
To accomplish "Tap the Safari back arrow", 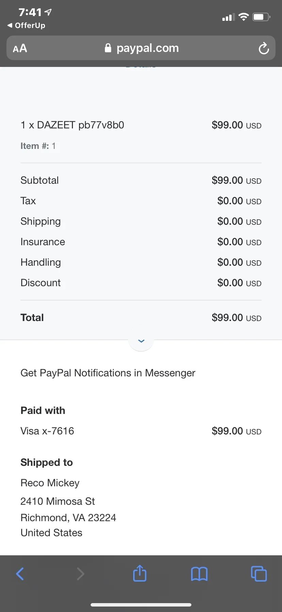I will [x=20, y=574].
